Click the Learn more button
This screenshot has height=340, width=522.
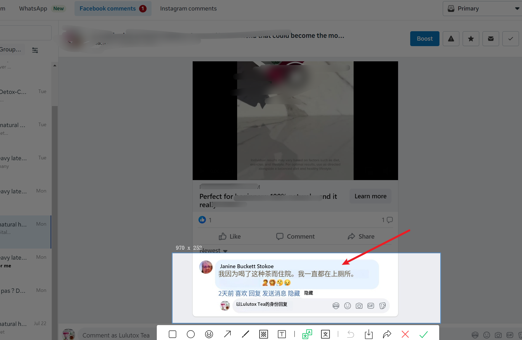point(370,196)
